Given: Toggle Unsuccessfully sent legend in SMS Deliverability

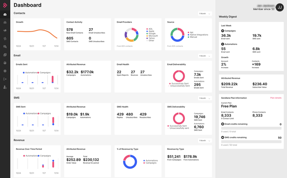Looking at the screenshot, I should pyautogui.click(x=178, y=128).
